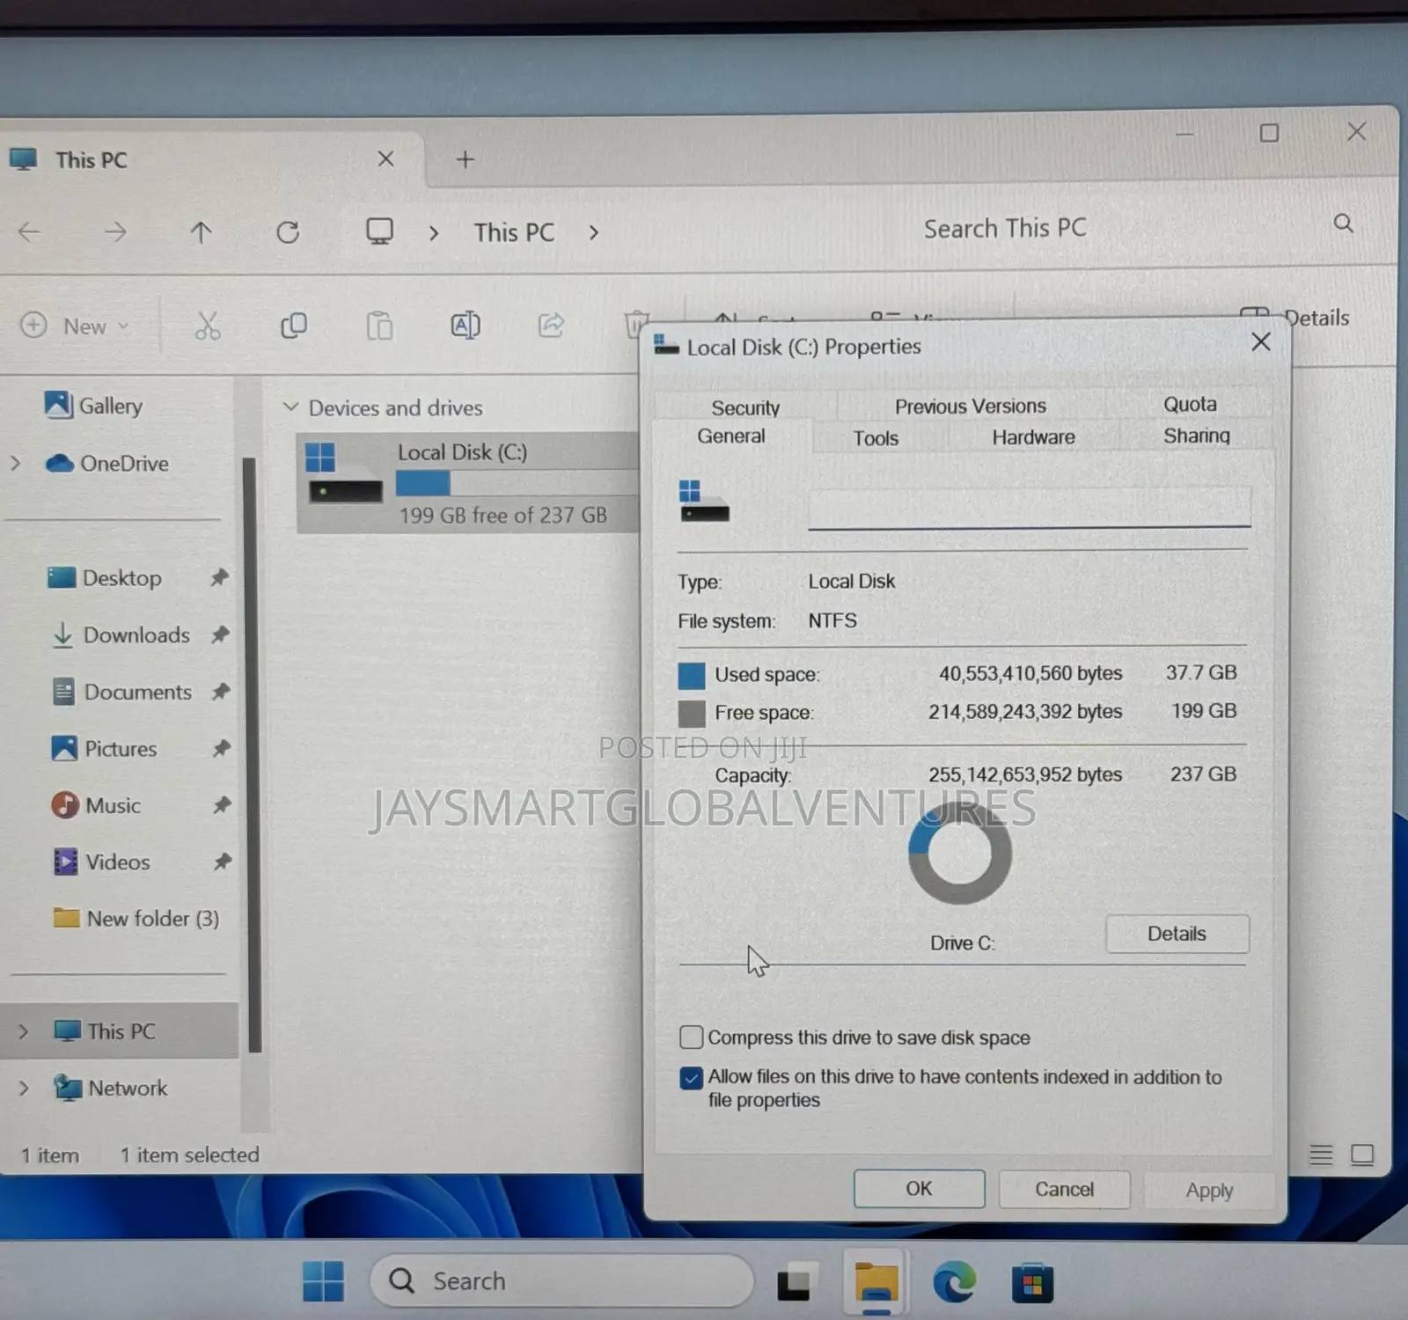Open Windows Start menu
This screenshot has width=1408, height=1320.
click(323, 1280)
